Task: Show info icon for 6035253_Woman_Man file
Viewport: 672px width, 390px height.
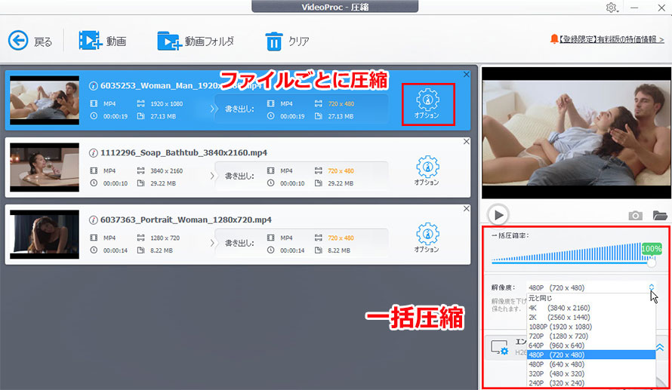Action: click(94, 86)
